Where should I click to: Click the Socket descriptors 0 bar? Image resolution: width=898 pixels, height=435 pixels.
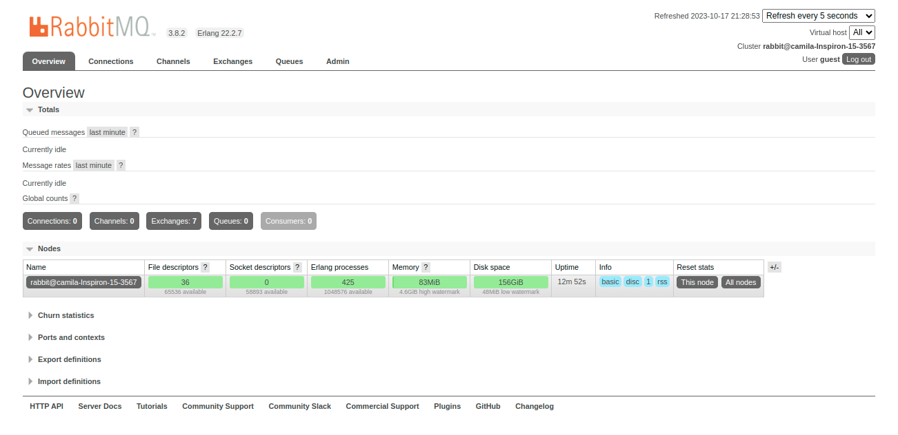267,282
